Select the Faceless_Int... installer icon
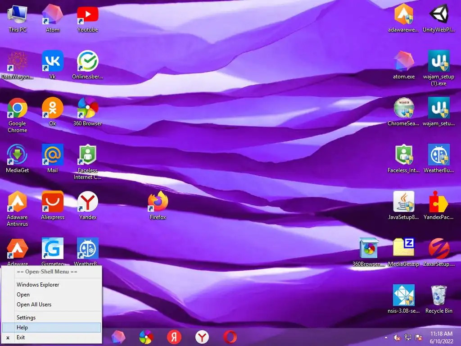 [x=404, y=159]
